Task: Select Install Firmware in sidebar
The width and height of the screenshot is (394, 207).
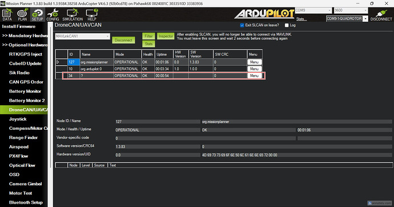Action: tap(19, 26)
